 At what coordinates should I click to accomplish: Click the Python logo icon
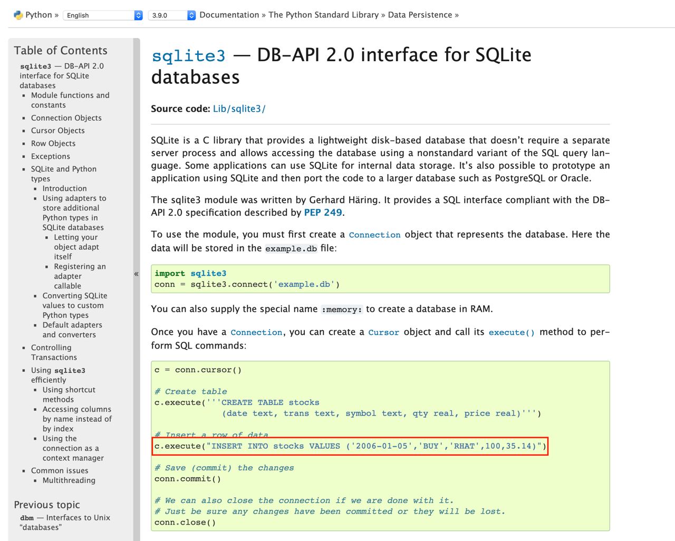coord(18,15)
